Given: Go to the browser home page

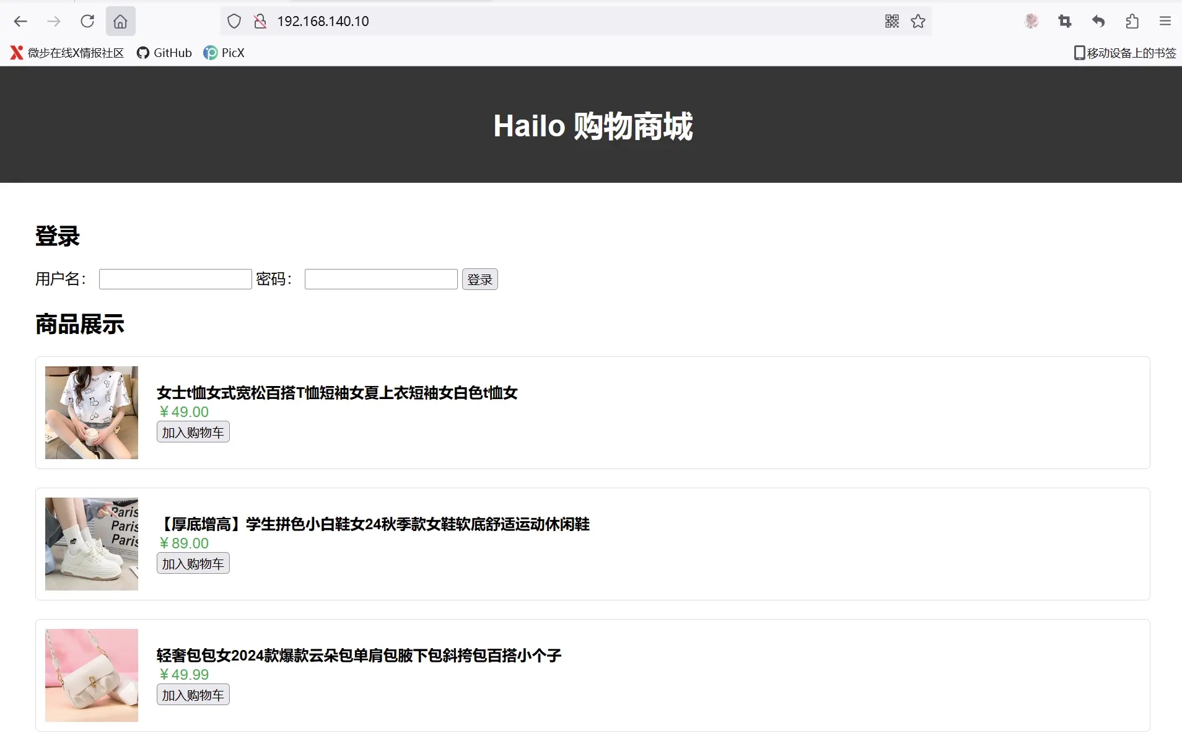Looking at the screenshot, I should coord(120,21).
